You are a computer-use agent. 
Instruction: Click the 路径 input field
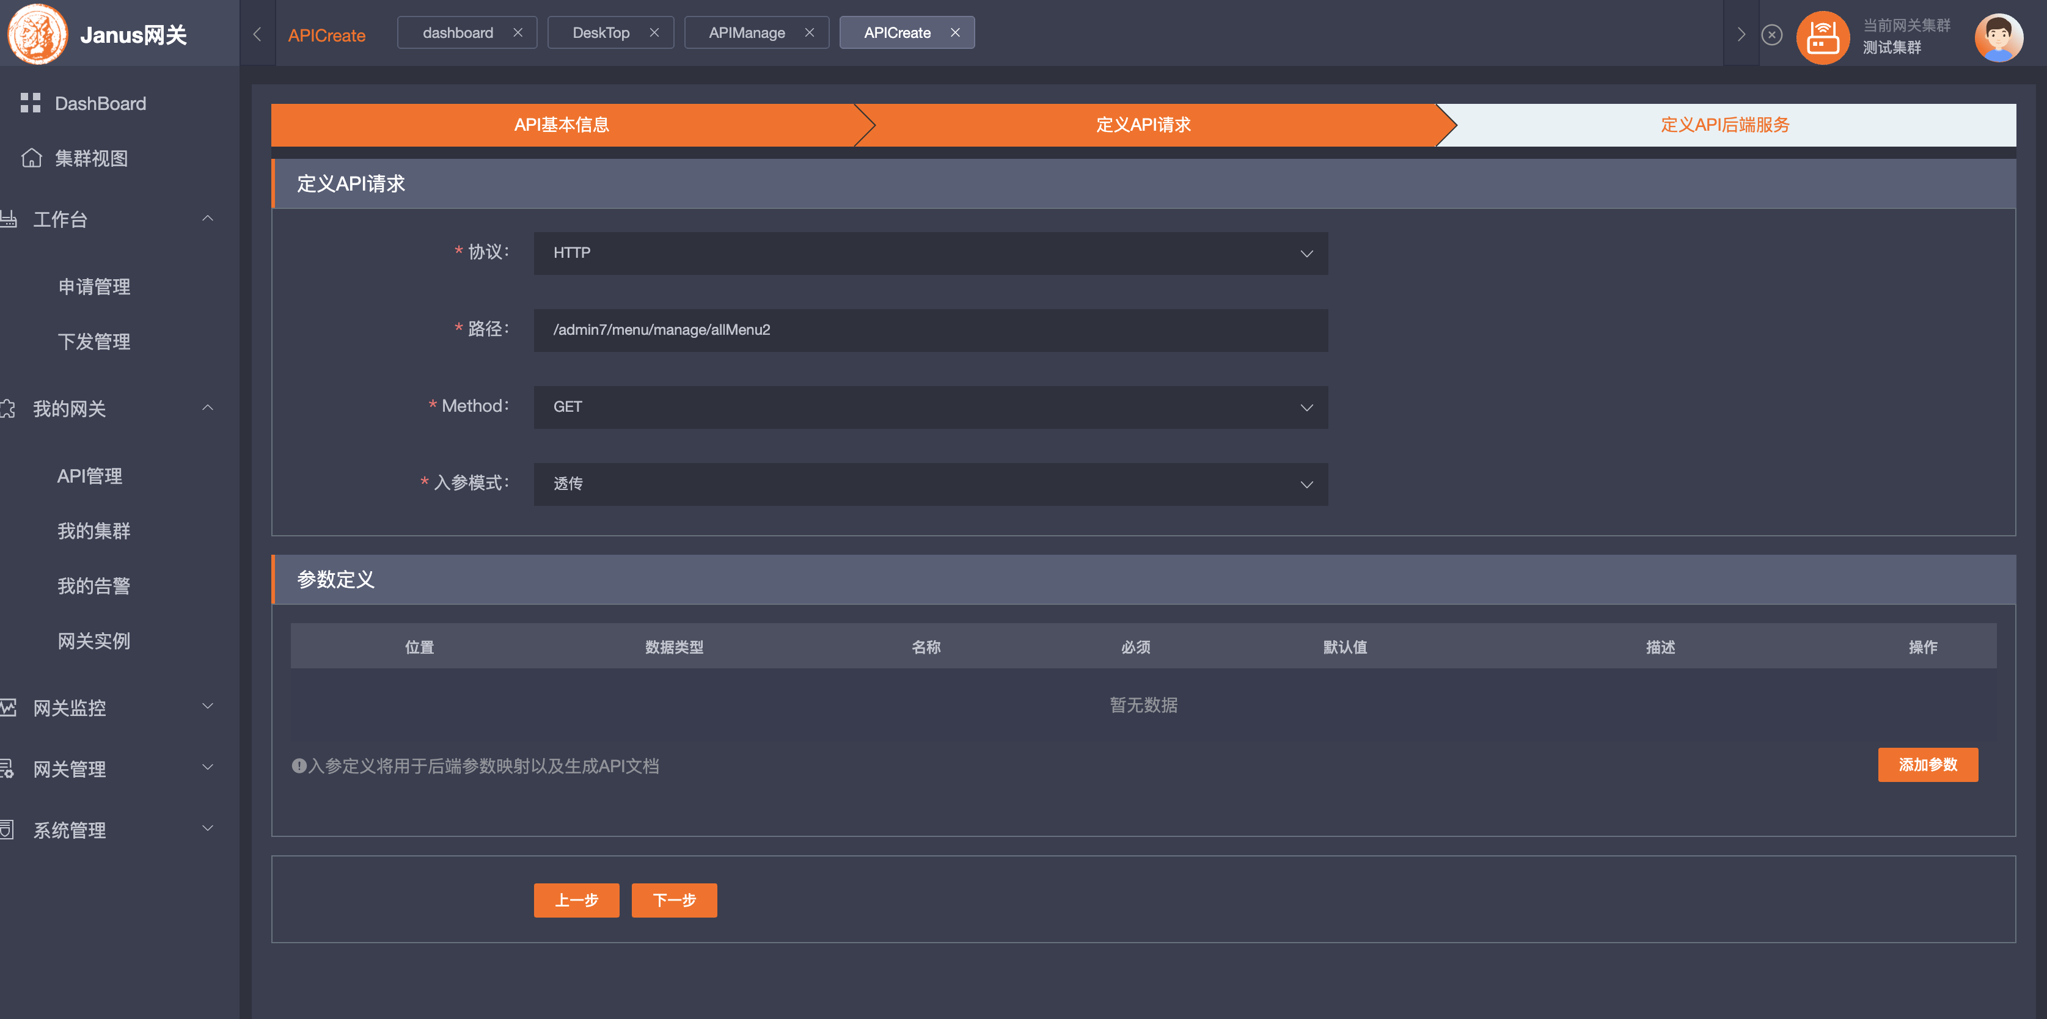click(931, 330)
